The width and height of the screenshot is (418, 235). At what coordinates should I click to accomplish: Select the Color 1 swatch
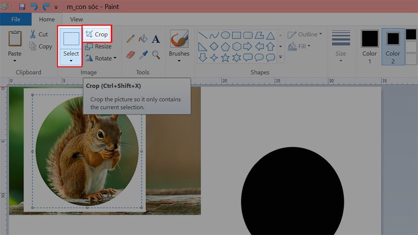pos(370,46)
